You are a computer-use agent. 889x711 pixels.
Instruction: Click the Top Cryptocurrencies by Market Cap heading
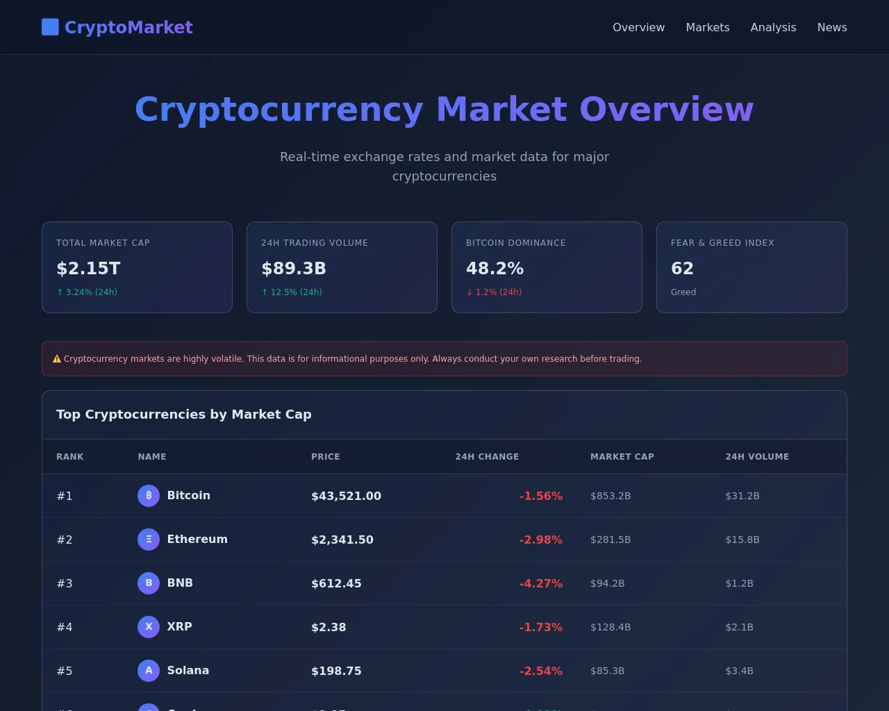coord(184,415)
